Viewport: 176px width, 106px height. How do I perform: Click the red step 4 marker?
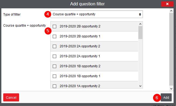pos(48,14)
